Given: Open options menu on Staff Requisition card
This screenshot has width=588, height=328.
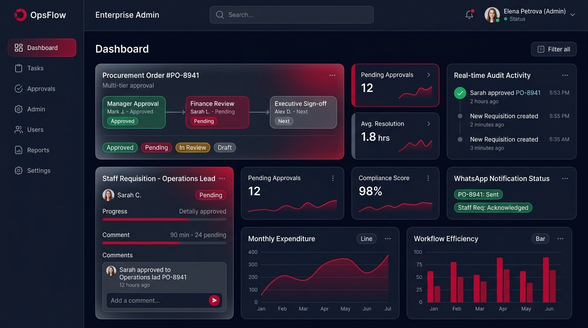Looking at the screenshot, I should [x=222, y=179].
